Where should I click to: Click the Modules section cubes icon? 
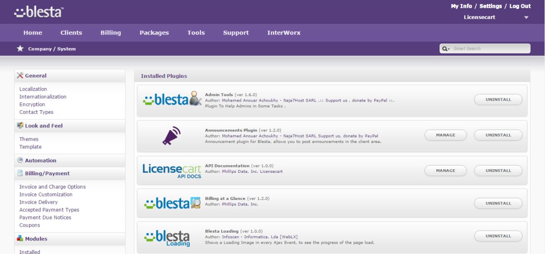(x=20, y=239)
